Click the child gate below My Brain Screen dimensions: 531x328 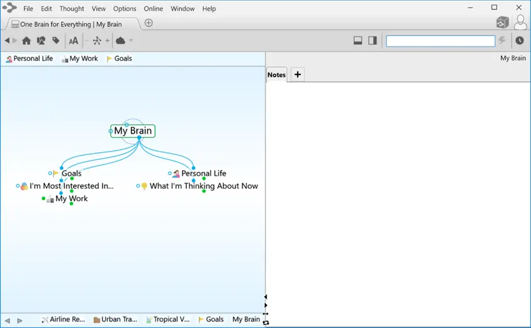coord(139,138)
